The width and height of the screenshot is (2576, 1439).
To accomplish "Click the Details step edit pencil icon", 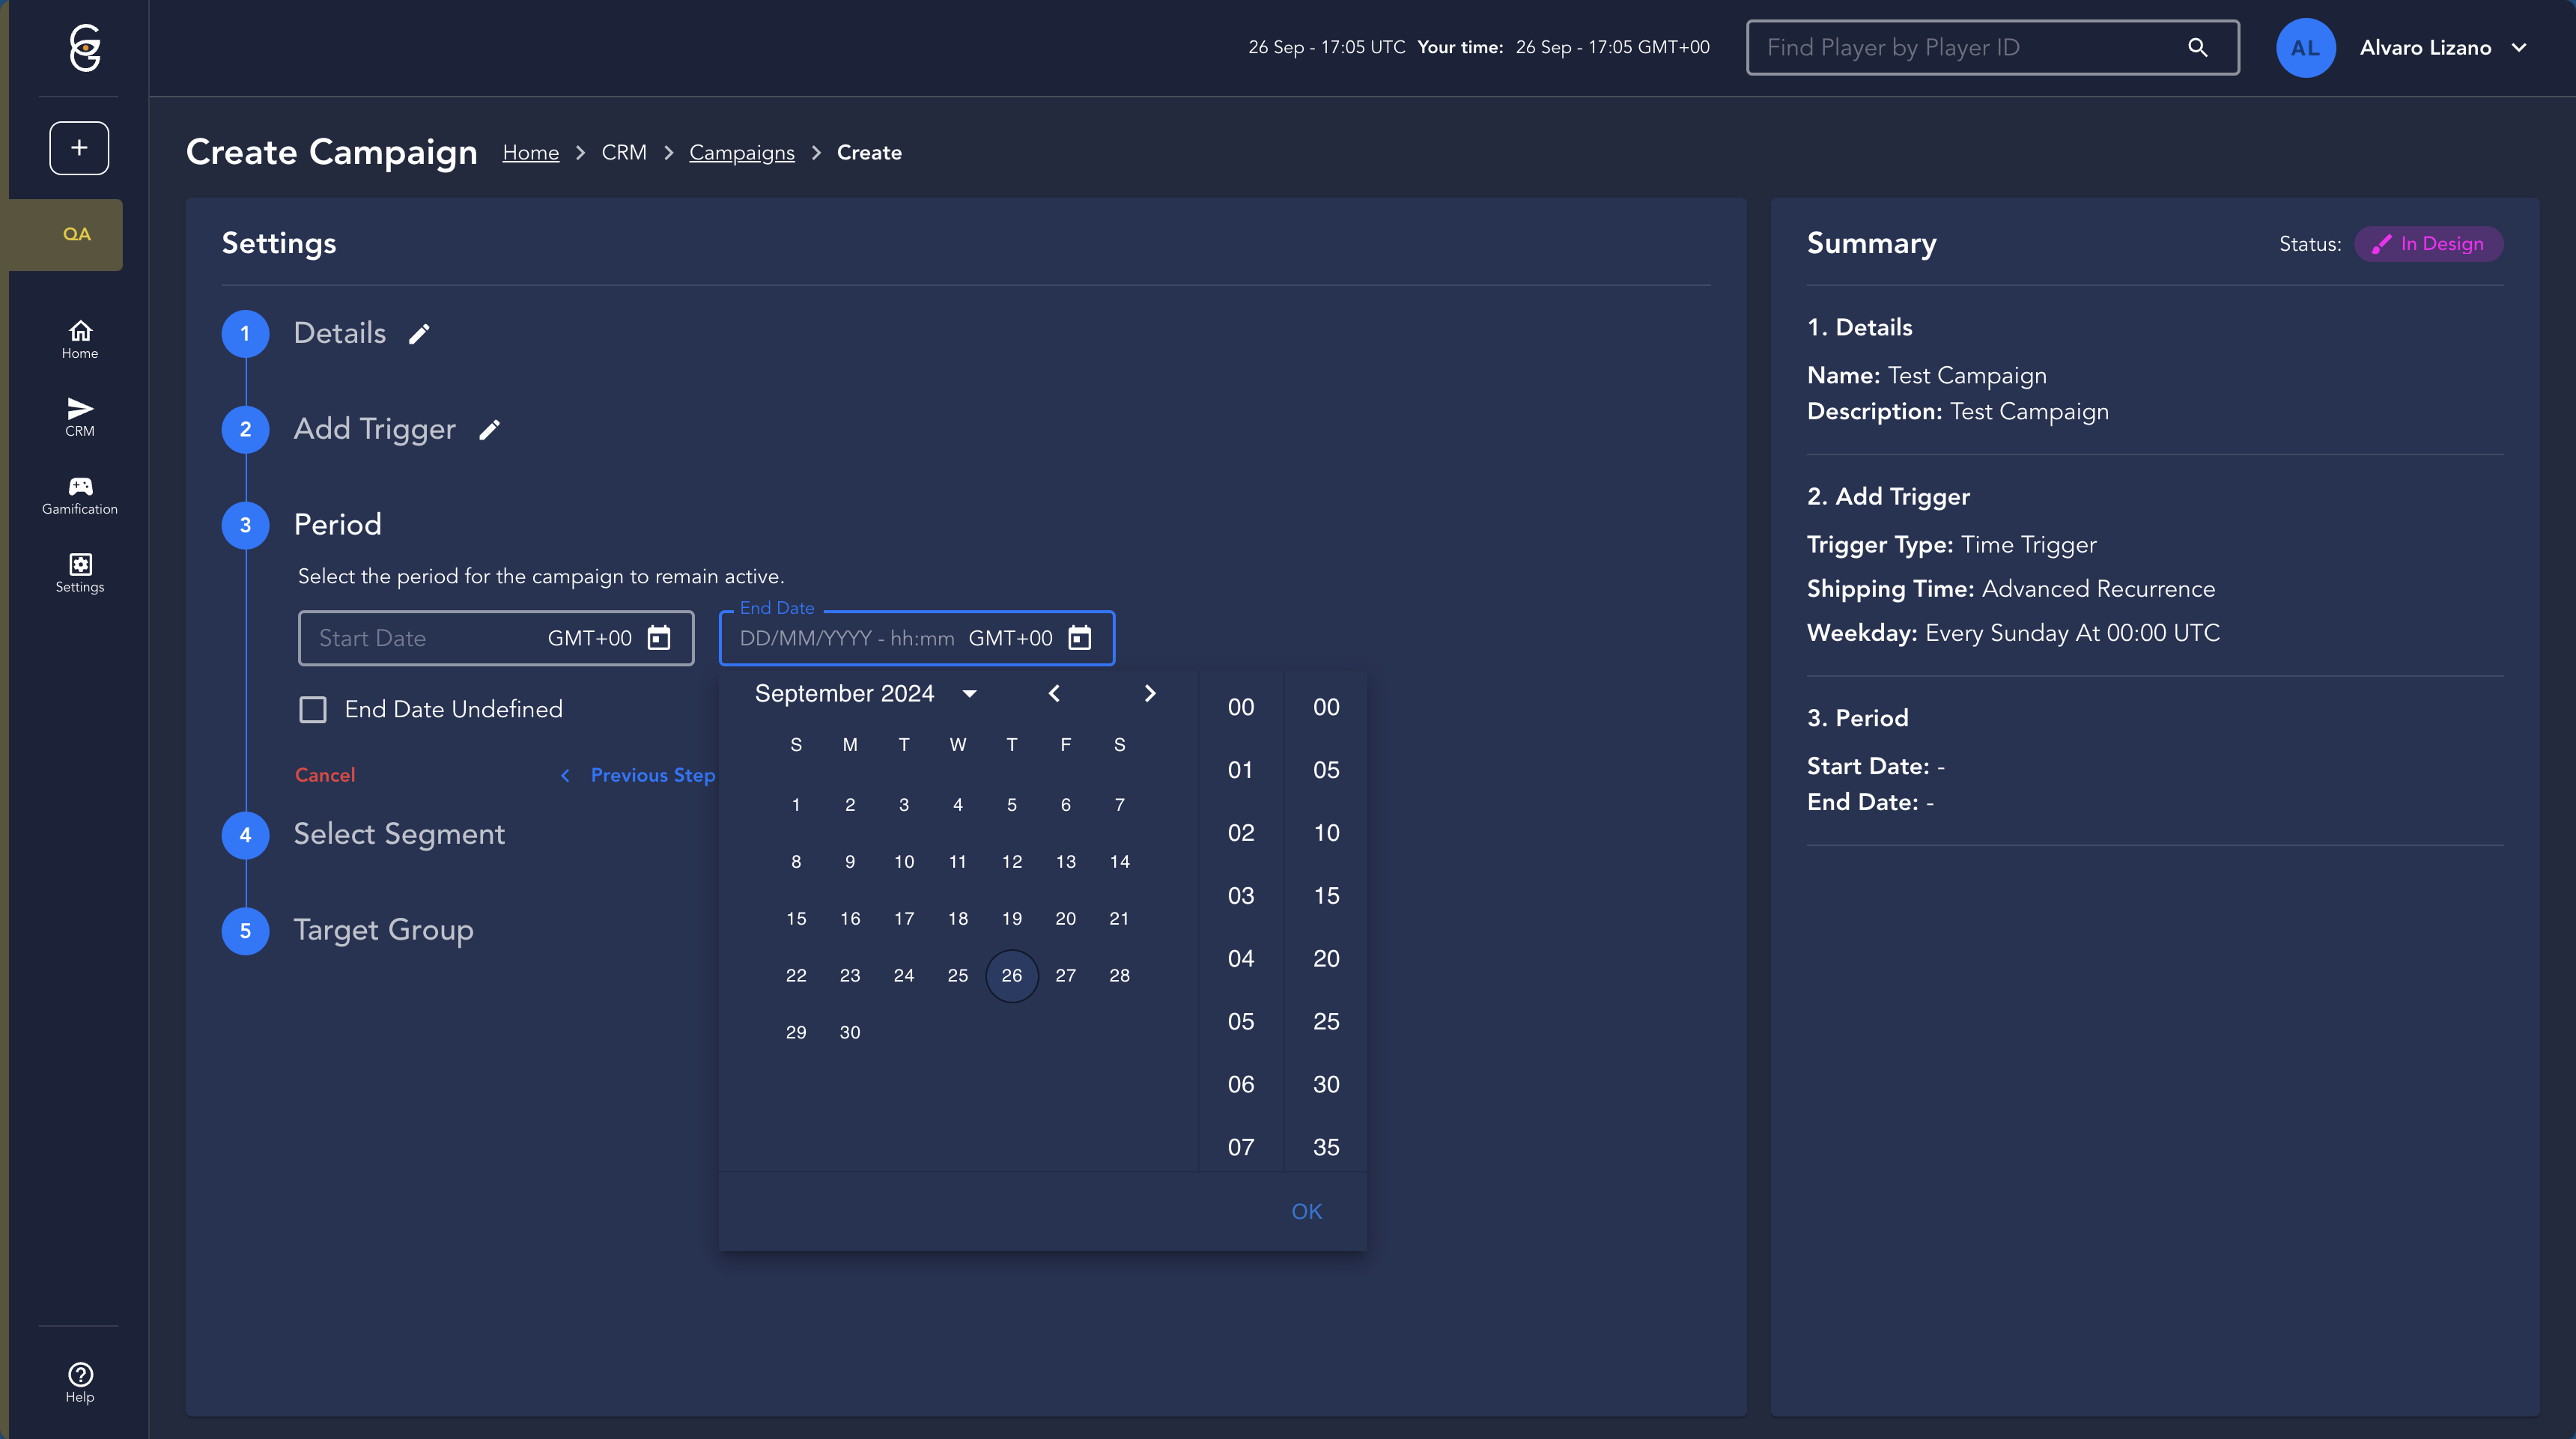I will [x=419, y=334].
